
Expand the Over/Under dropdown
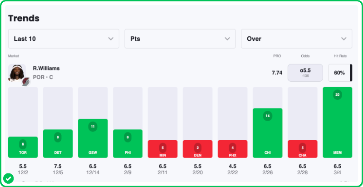(296, 39)
